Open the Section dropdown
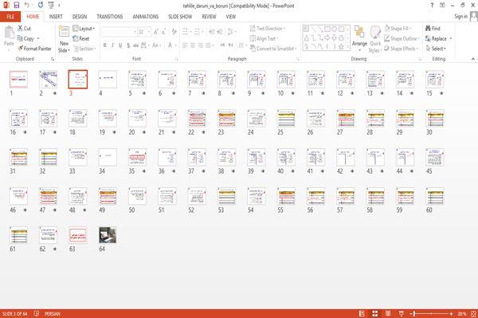 (84, 49)
